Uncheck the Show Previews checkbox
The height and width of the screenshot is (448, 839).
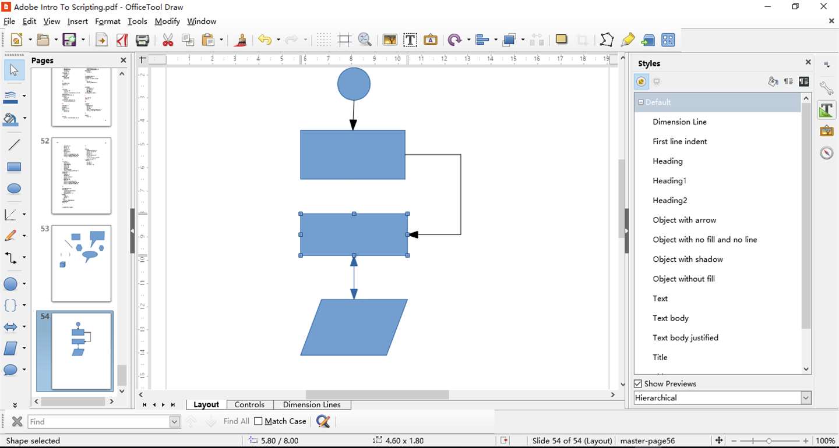[638, 384]
